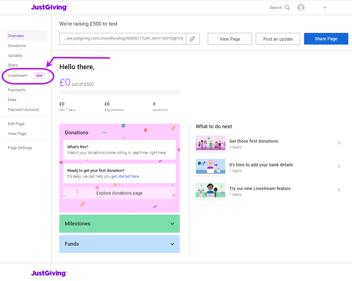The image size is (352, 281).
Task: Click the '£0 out of £500' amount
Action: point(77,83)
